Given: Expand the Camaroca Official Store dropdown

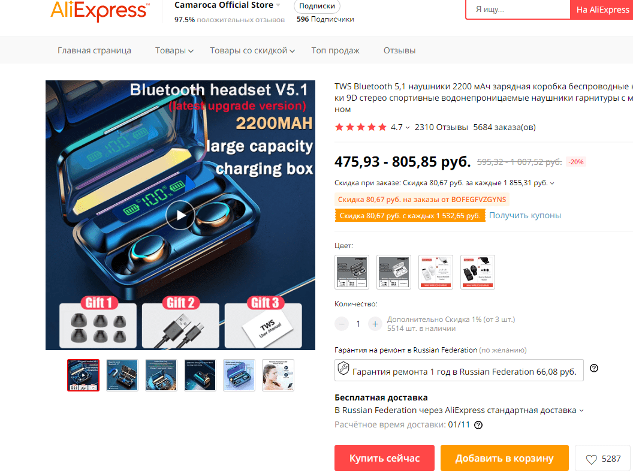Looking at the screenshot, I should pos(278,5).
